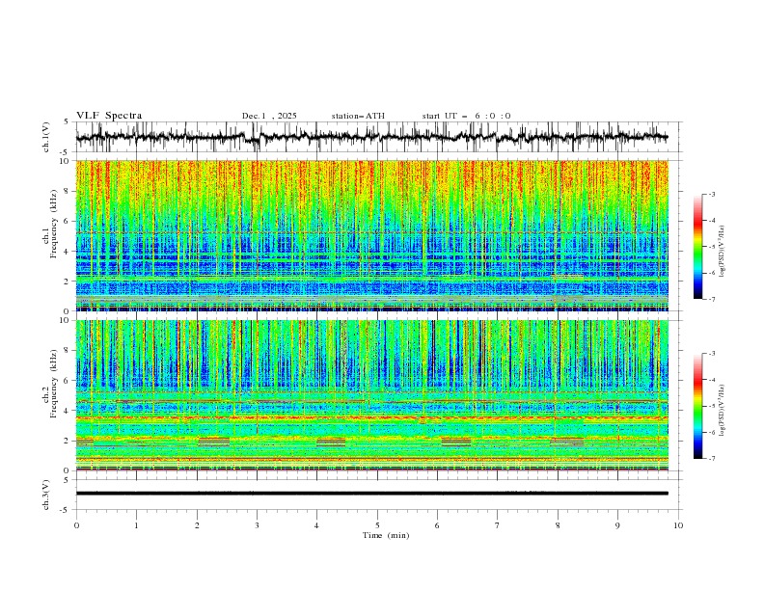
Task: Click the "9" tick on the time axis
Action: point(617,525)
